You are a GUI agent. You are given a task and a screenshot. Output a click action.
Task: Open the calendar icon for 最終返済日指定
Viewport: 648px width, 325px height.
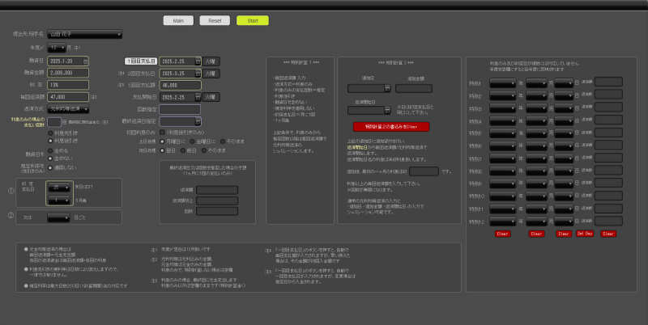tap(198, 121)
